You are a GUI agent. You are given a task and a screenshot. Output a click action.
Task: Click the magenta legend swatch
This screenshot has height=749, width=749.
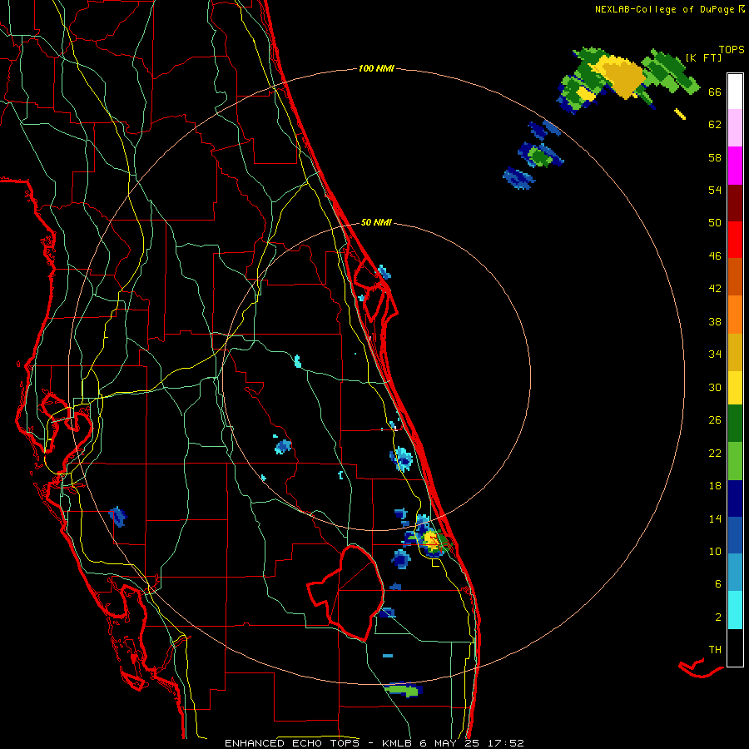(735, 166)
